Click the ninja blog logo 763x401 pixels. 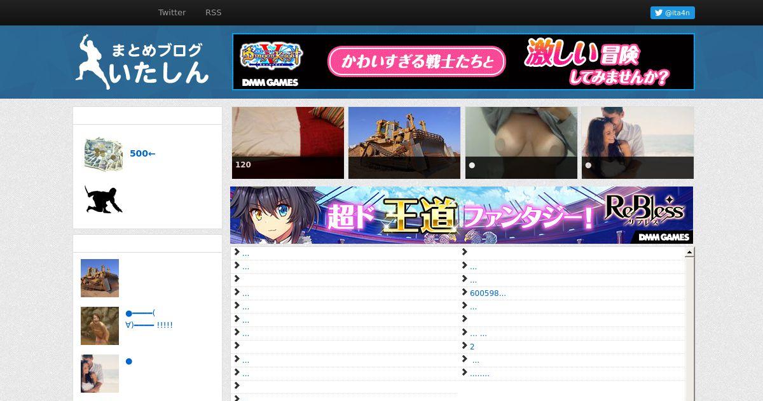142,62
